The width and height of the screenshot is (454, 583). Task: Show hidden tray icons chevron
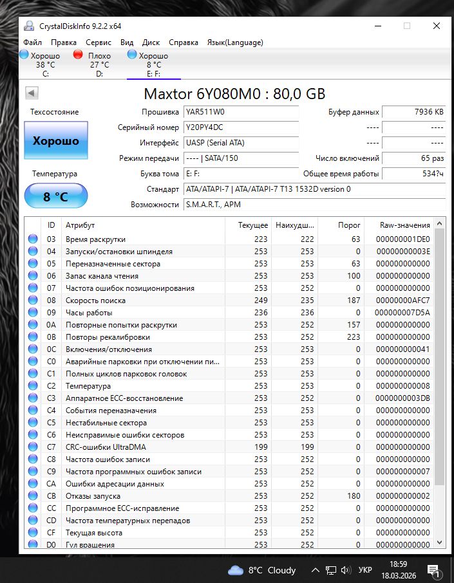[x=315, y=570]
